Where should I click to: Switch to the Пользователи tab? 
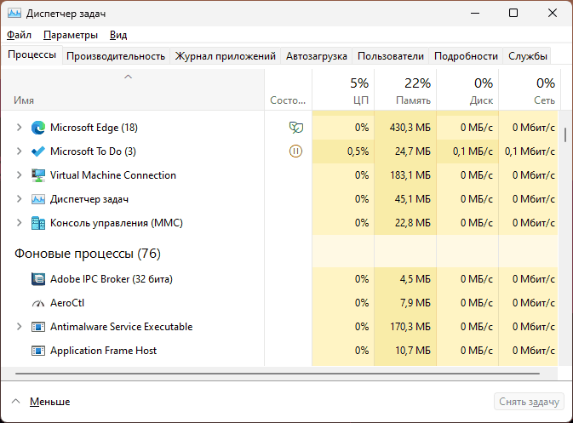coord(391,56)
